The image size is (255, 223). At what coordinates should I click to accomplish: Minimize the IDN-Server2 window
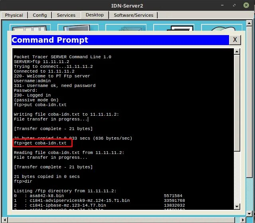[x=222, y=5]
